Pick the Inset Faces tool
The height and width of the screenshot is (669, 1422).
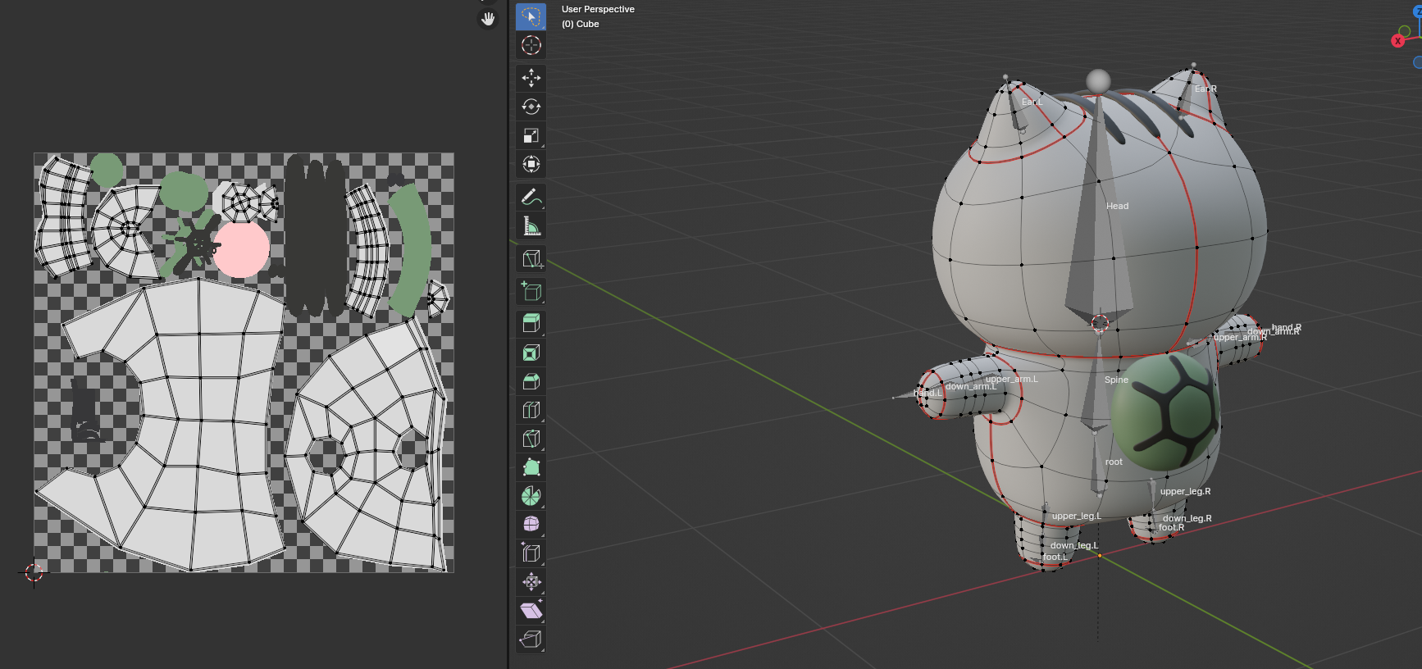[531, 353]
